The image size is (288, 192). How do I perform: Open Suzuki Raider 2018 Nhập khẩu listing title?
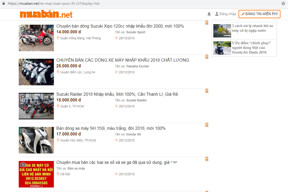(117, 94)
